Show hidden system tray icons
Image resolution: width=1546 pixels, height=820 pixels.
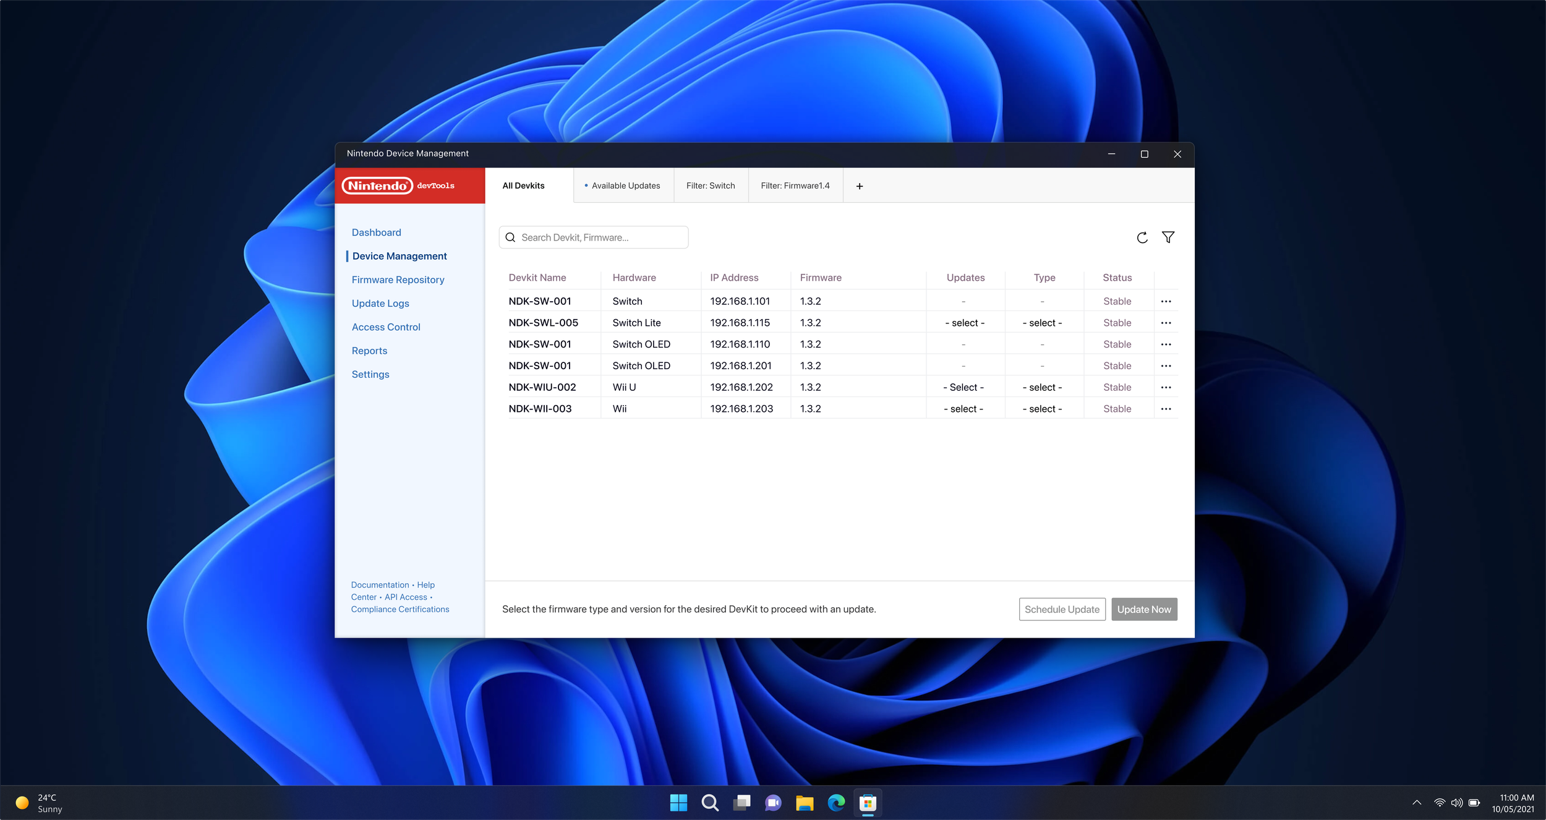coord(1417,803)
